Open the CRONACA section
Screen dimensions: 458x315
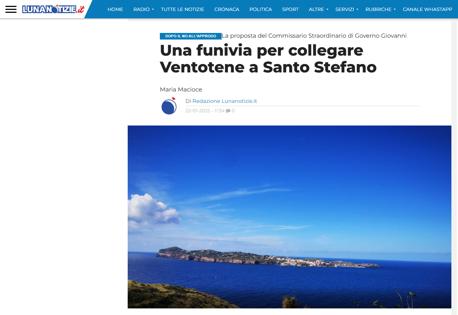tap(227, 9)
